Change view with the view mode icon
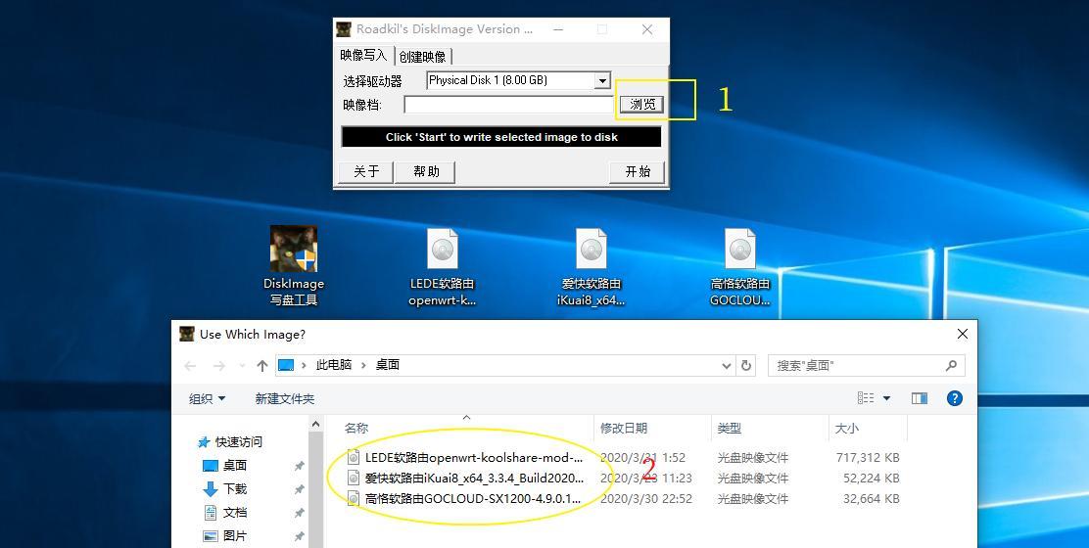1089x548 pixels. [x=866, y=398]
